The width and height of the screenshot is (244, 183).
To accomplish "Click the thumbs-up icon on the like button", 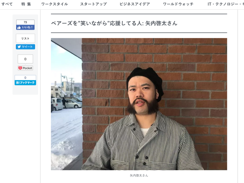I will (19, 27).
